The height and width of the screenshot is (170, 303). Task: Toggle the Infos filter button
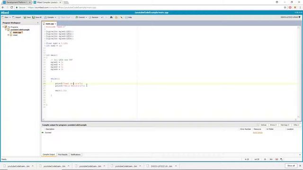tap(296, 125)
